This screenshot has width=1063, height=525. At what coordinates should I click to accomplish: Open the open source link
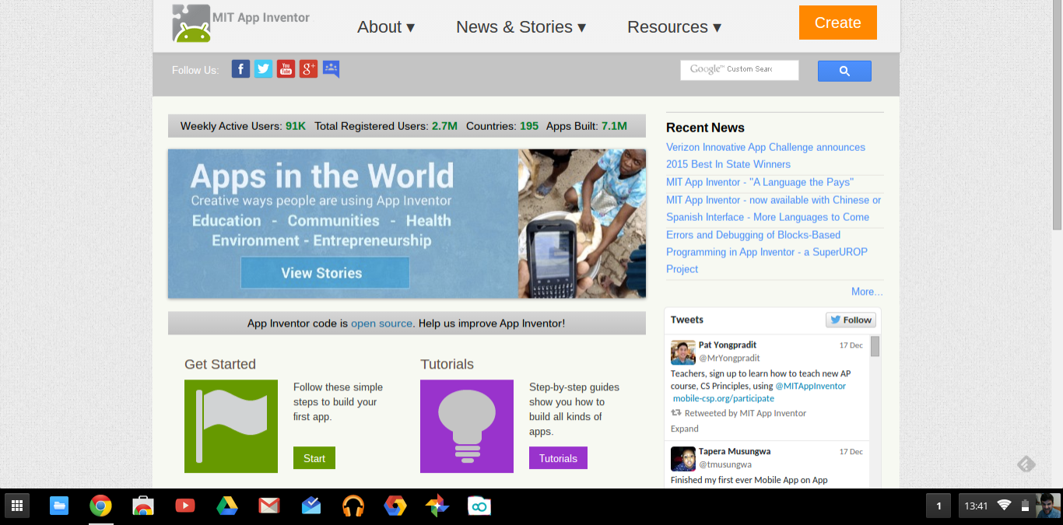(x=381, y=324)
